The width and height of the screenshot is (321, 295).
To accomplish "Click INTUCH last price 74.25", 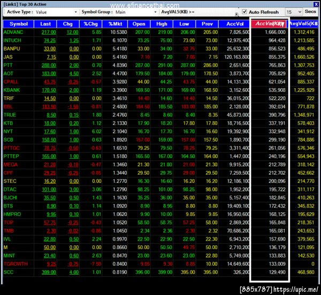I will point(50,41).
